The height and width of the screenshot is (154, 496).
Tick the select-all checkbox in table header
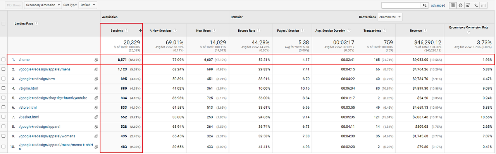[3, 23]
